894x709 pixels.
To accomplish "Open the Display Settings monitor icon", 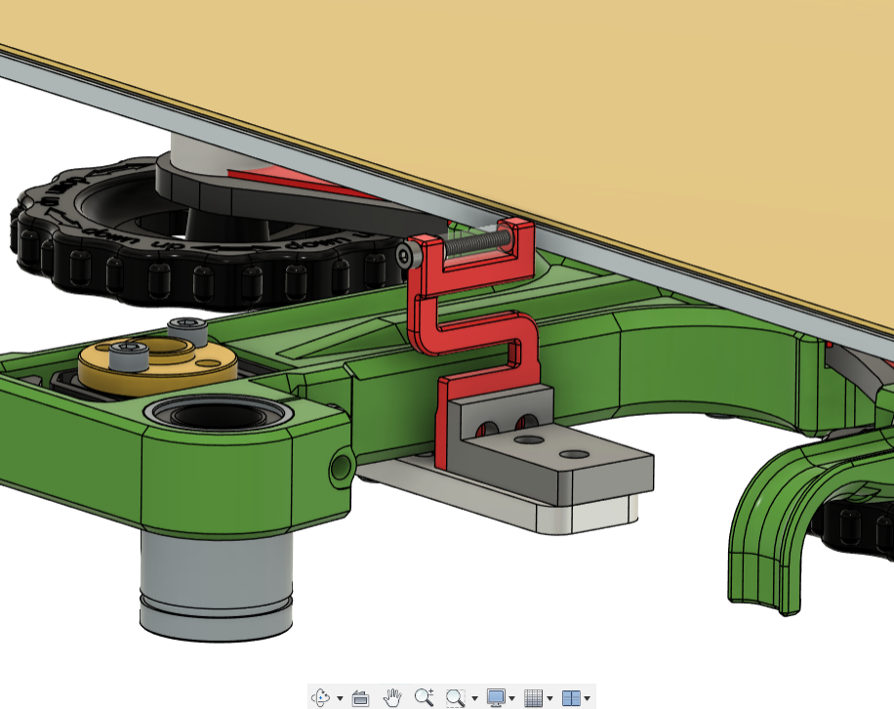I will [496, 697].
